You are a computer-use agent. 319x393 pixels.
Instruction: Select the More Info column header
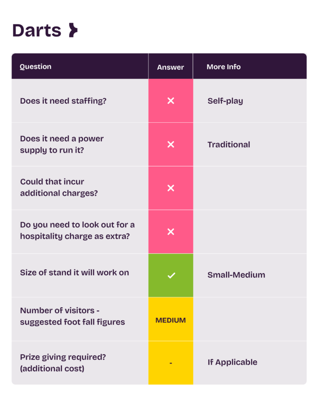click(224, 66)
